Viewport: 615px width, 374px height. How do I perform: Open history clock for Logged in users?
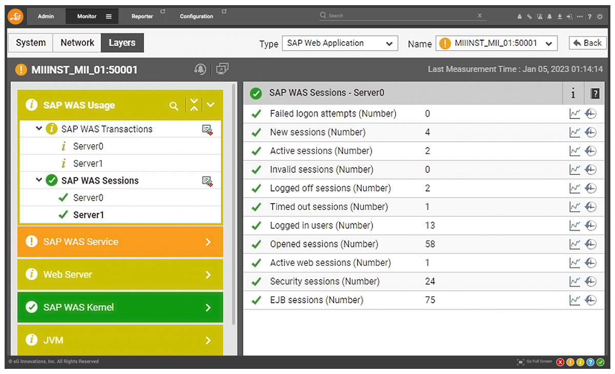[x=590, y=225]
